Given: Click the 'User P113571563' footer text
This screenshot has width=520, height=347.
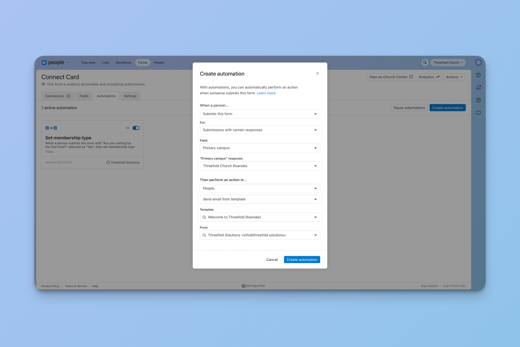Looking at the screenshot, I should [454, 286].
